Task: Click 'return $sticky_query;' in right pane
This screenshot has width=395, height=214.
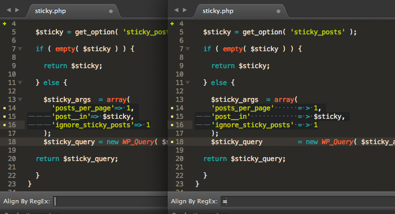Action: tap(244, 159)
